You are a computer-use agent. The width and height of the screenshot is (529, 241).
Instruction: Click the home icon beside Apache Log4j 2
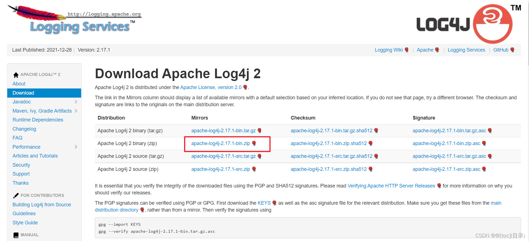pyautogui.click(x=16, y=75)
